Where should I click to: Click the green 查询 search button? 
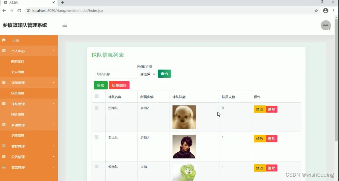point(164,74)
